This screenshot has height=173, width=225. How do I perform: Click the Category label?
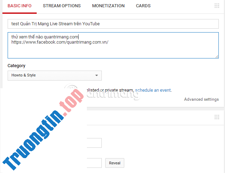point(16,66)
